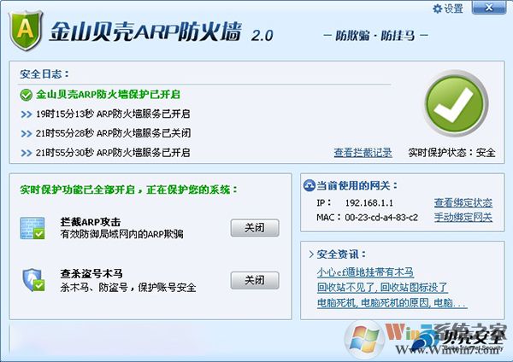Turn off 拦截ARP攻击 with 关闭 button
Viewport: 513px width, 362px height.
255,228
